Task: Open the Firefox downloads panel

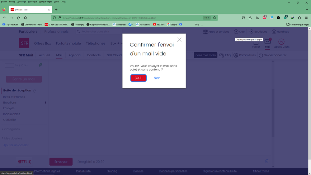Action: click(x=250, y=18)
